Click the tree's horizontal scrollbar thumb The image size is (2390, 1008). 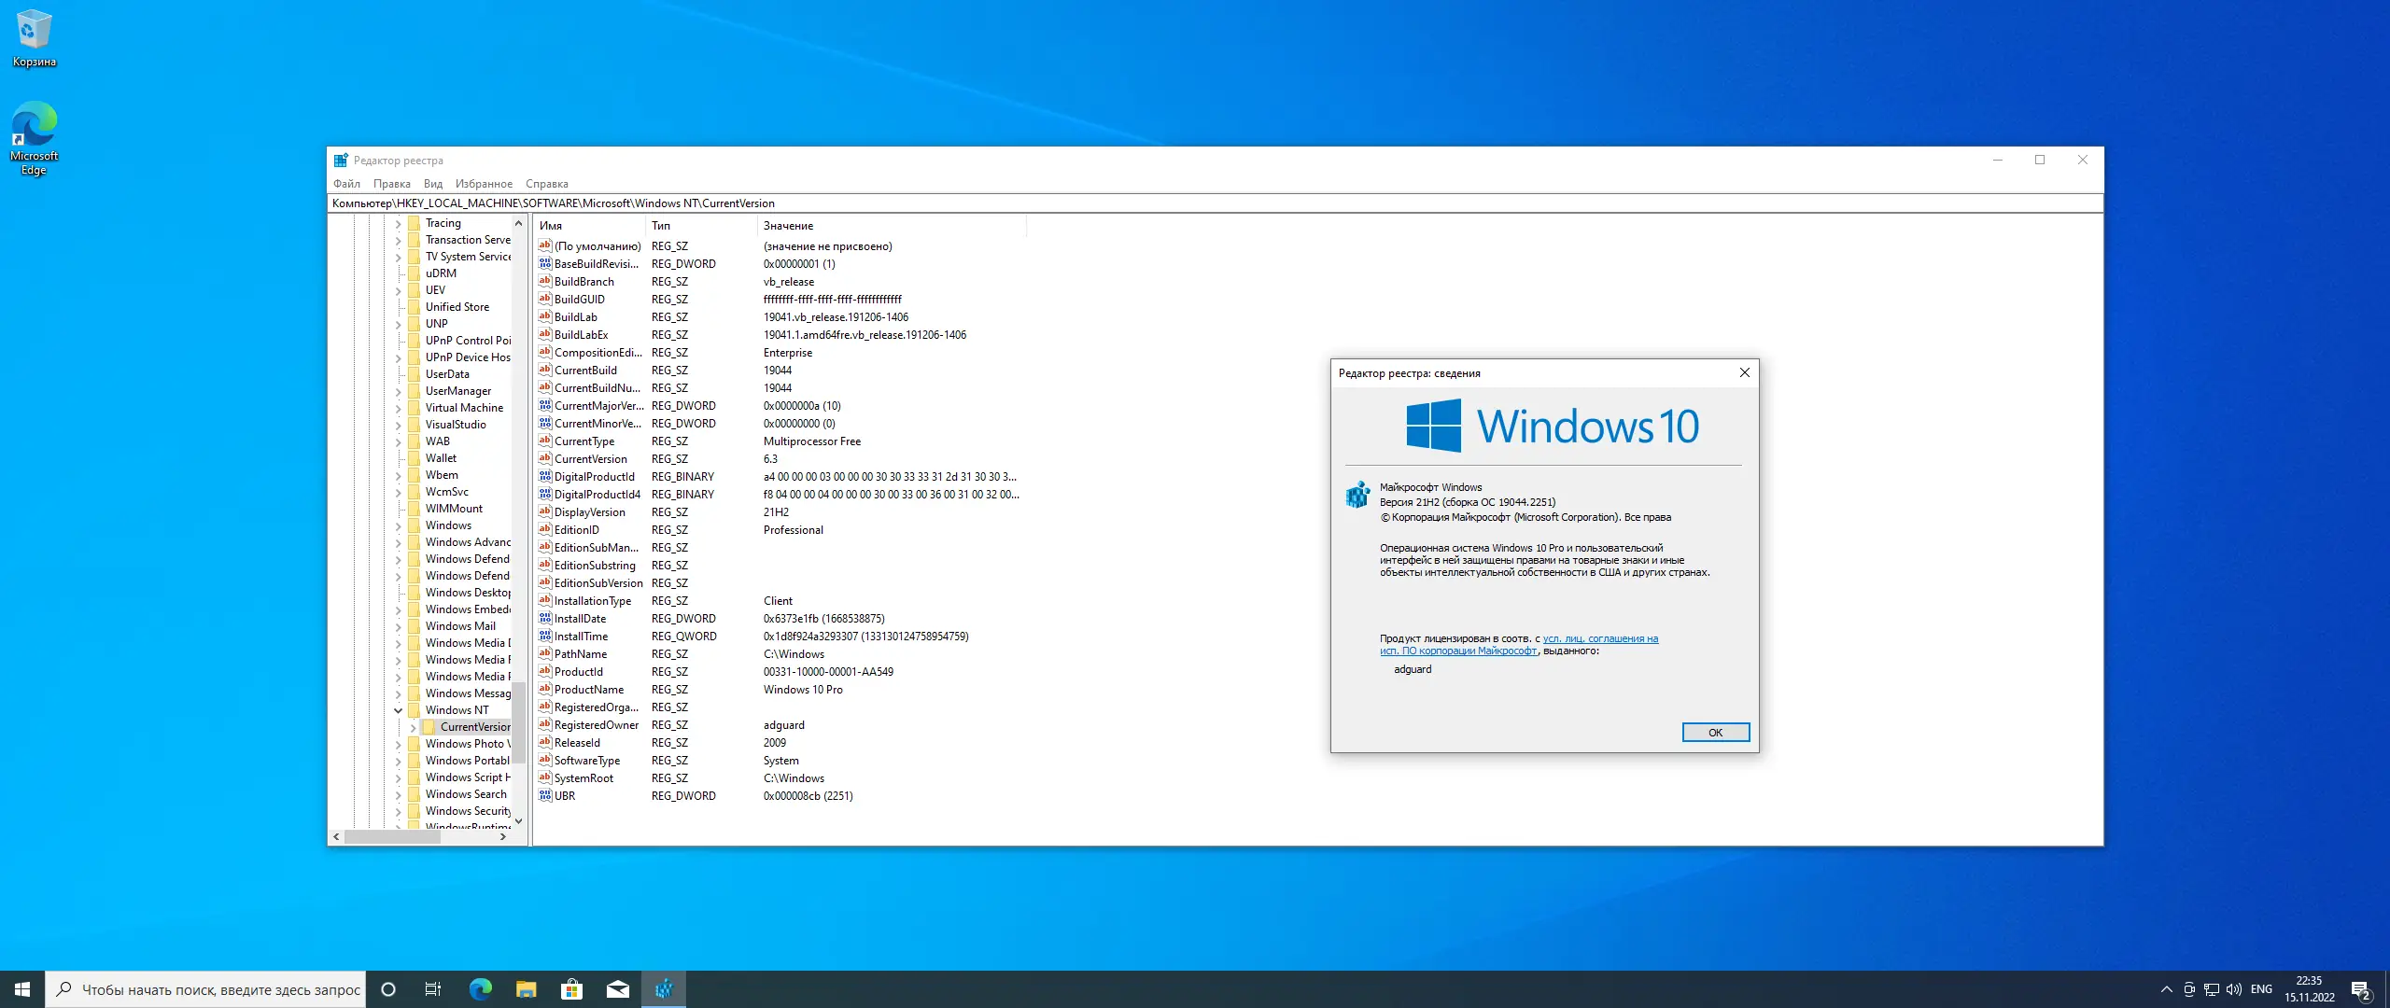[392, 837]
